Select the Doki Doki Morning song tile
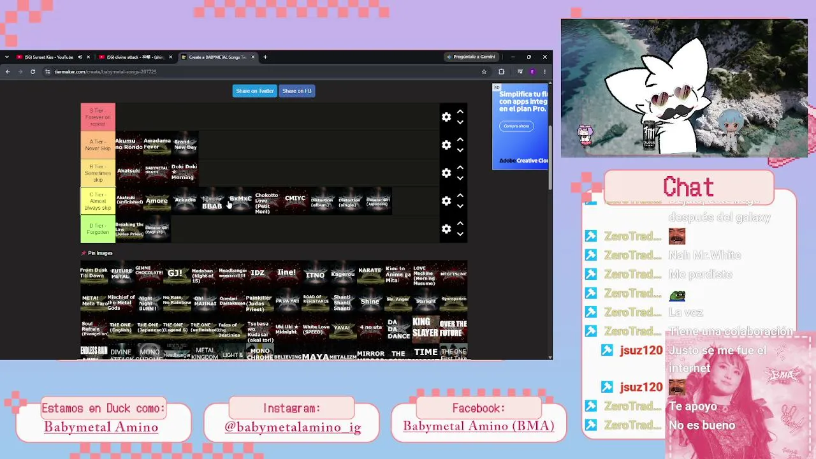The height and width of the screenshot is (459, 816). point(185,172)
